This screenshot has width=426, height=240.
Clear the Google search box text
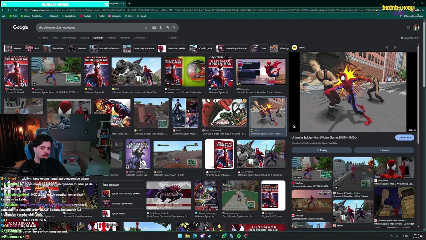(145, 28)
